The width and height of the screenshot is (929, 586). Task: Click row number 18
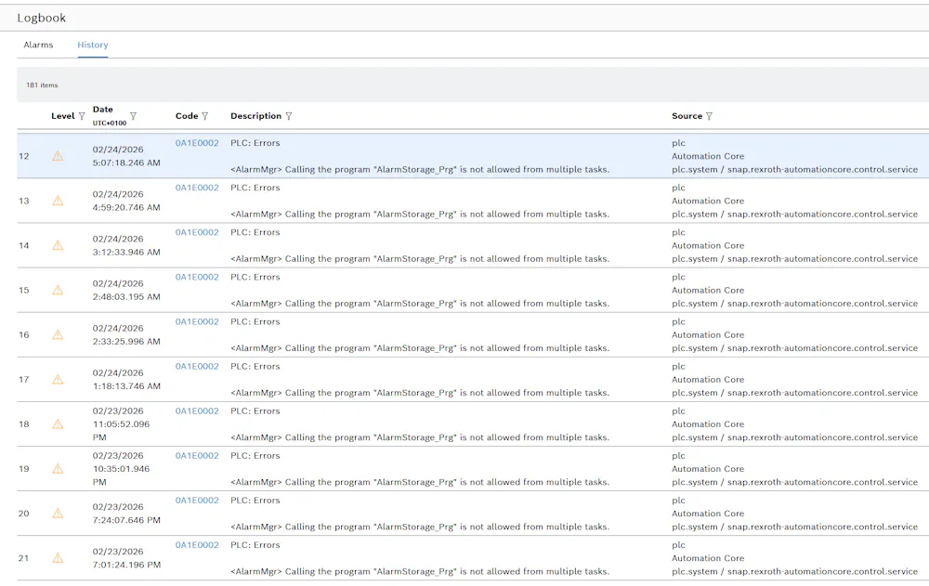click(x=24, y=424)
